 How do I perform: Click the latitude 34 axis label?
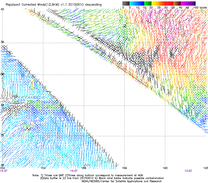coord(2,105)
